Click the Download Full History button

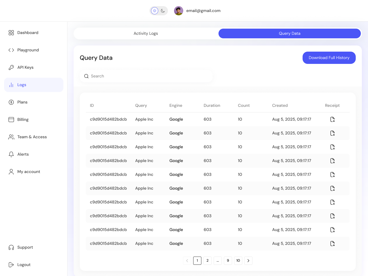point(329,58)
